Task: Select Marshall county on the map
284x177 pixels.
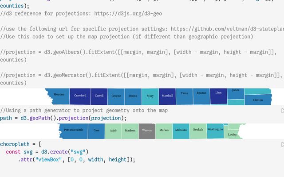Action: (x=167, y=96)
